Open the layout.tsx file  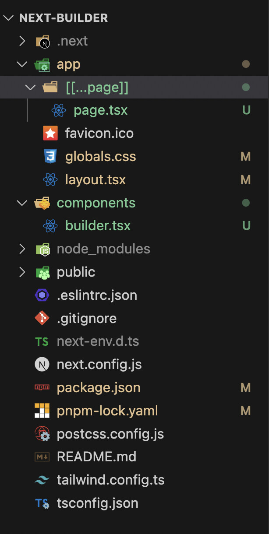[x=96, y=180]
